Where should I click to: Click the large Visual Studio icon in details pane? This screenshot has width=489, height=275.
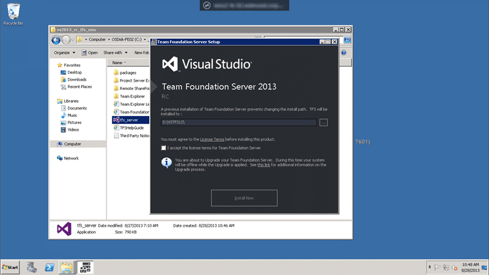coord(64,229)
